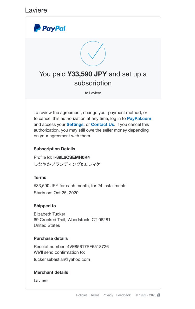Screen dimensions: 195x309
Task: Open the Settings link
Action: [x=75, y=124]
